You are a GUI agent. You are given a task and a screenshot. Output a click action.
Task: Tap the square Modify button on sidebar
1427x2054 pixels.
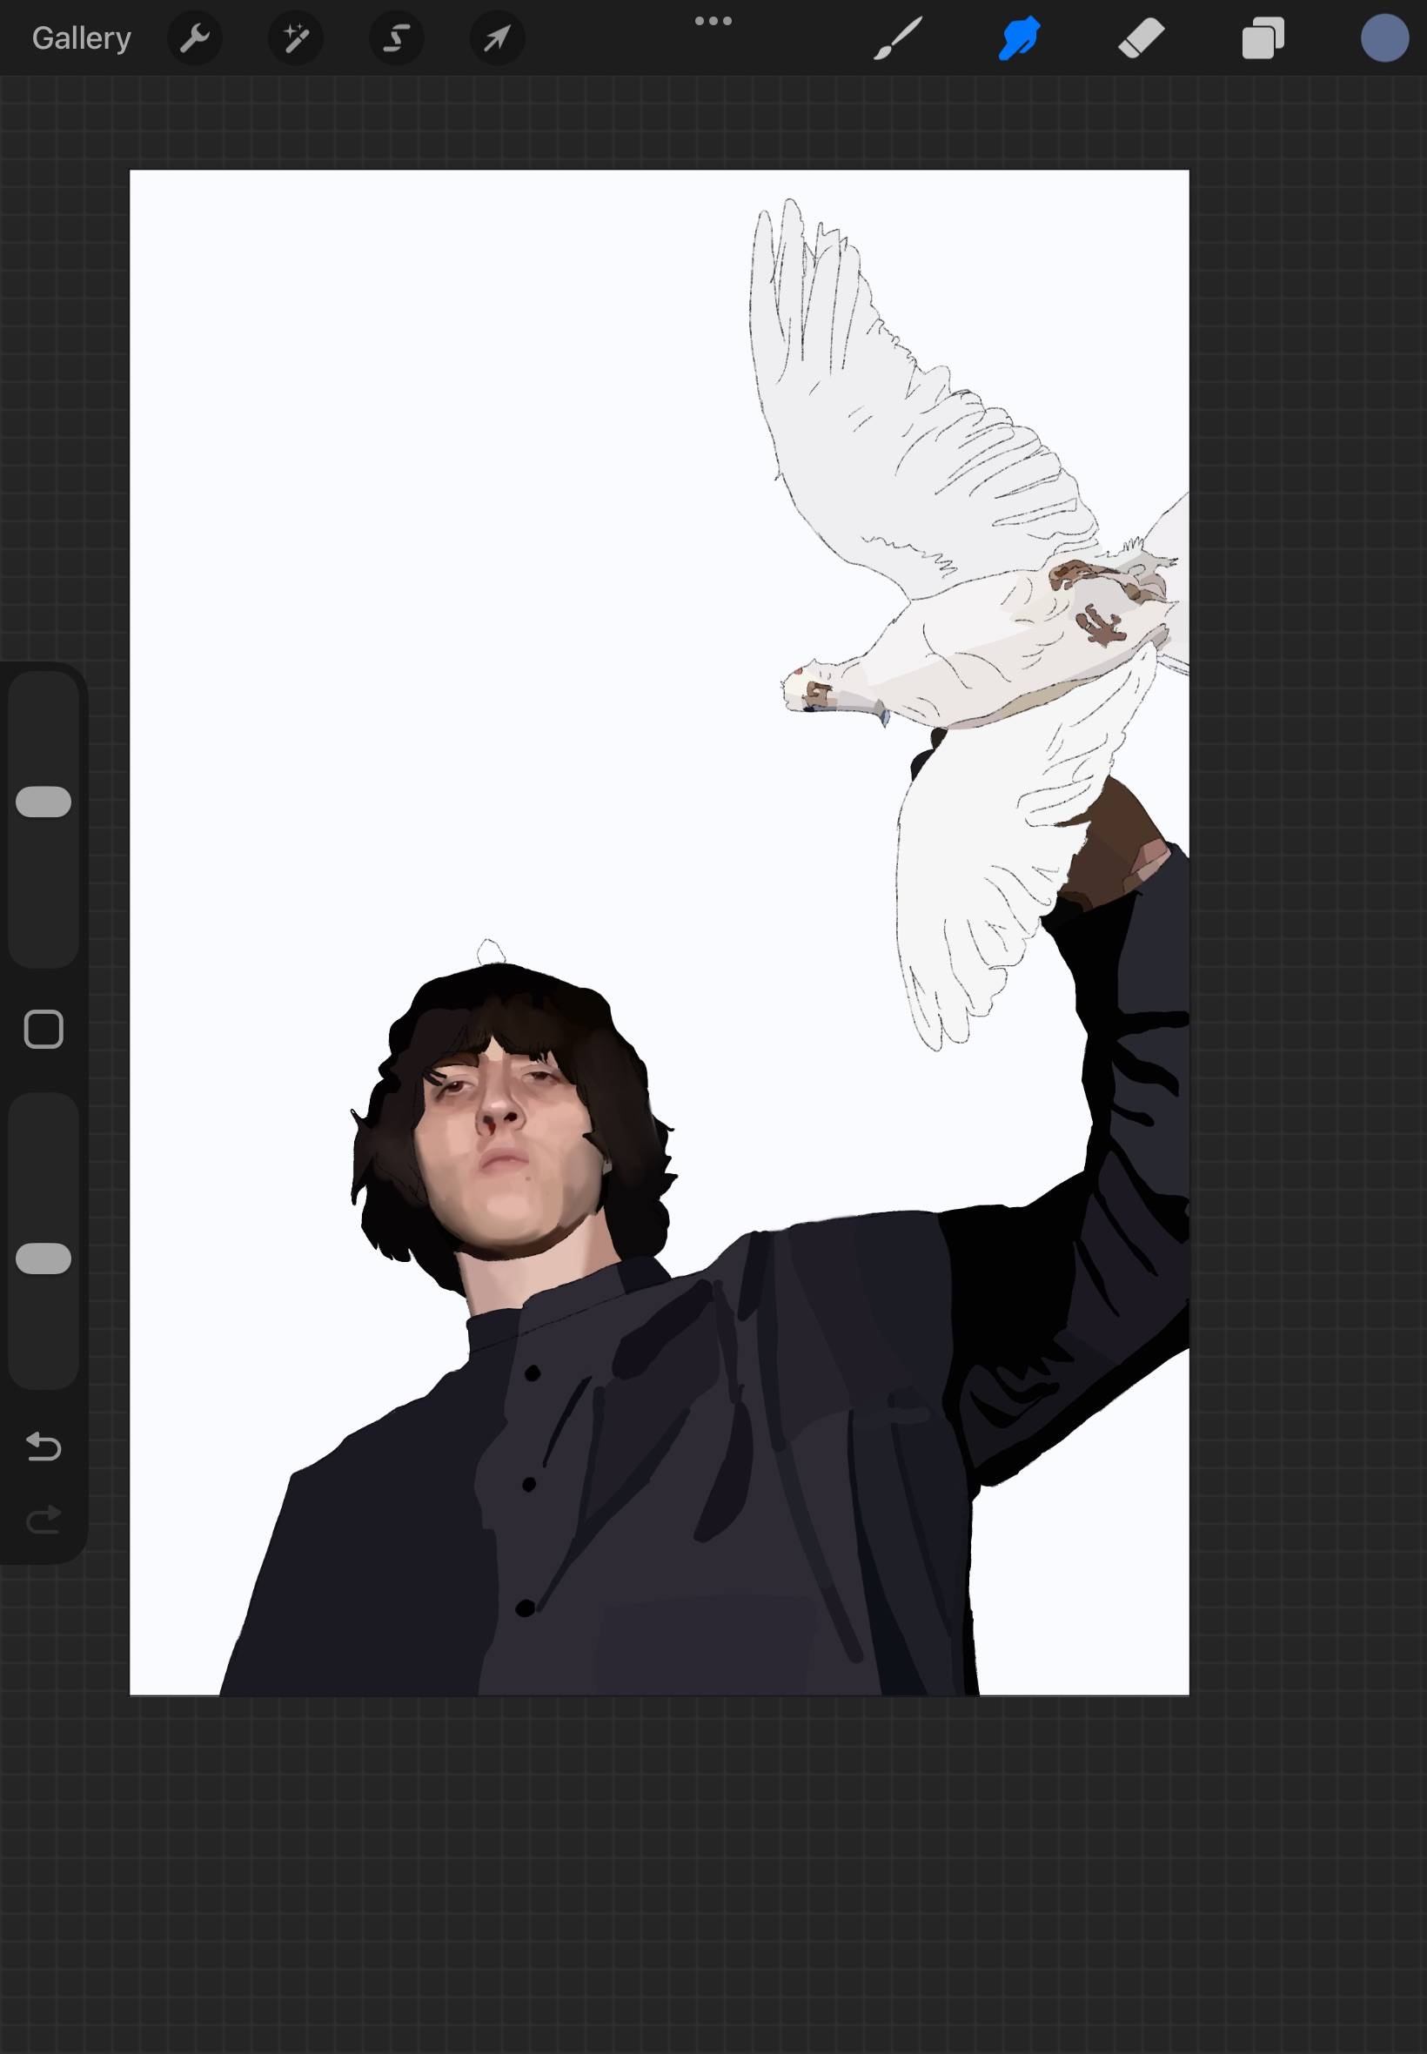(44, 1030)
